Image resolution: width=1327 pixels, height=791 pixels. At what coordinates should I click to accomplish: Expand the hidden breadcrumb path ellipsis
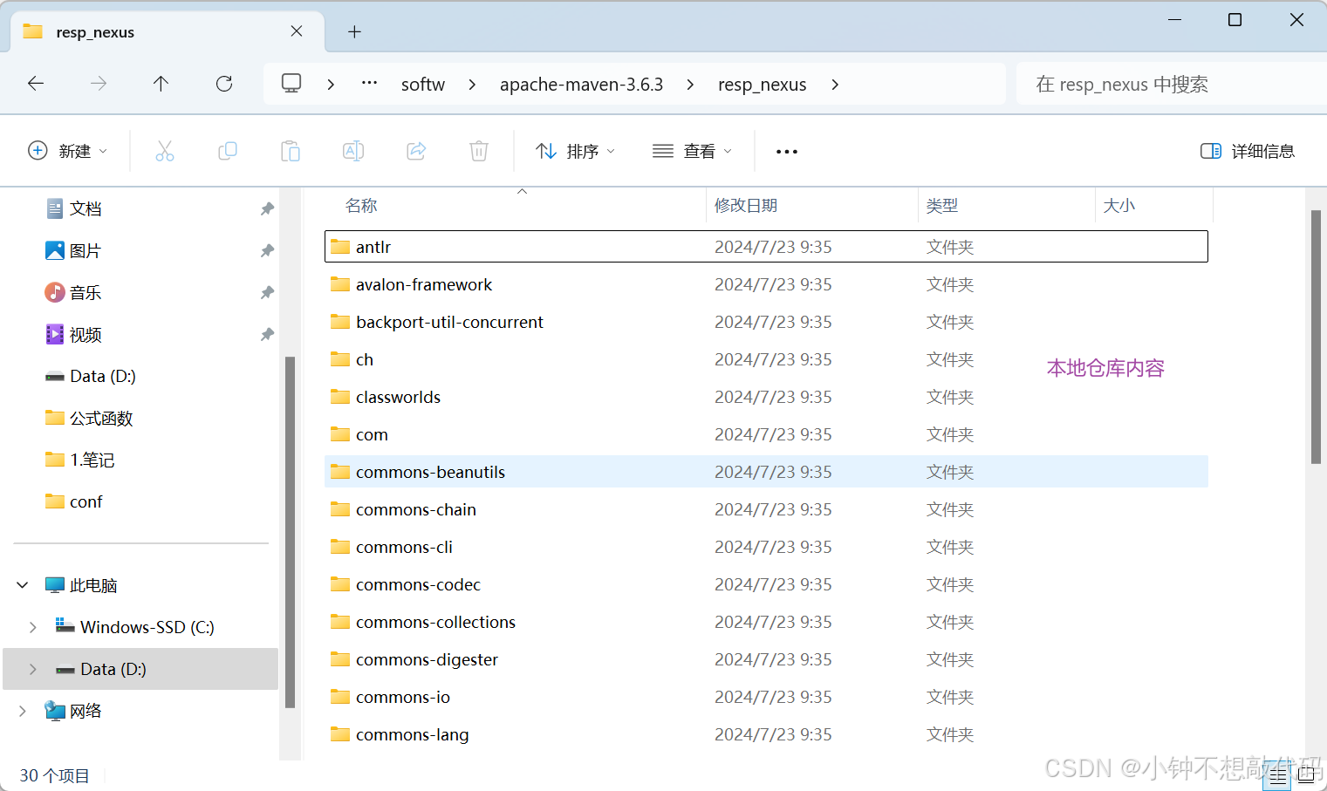[369, 84]
